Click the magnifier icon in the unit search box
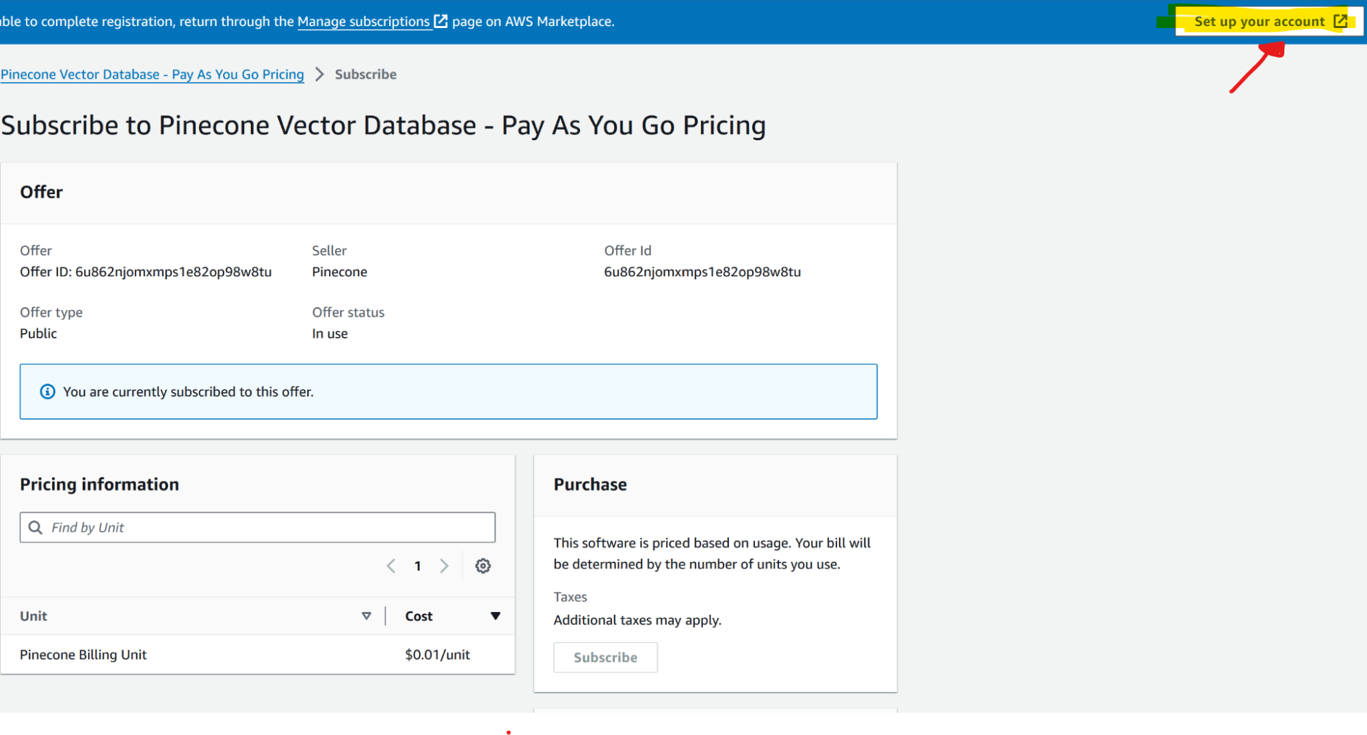Viewport: 1367px width, 735px height. coord(36,527)
